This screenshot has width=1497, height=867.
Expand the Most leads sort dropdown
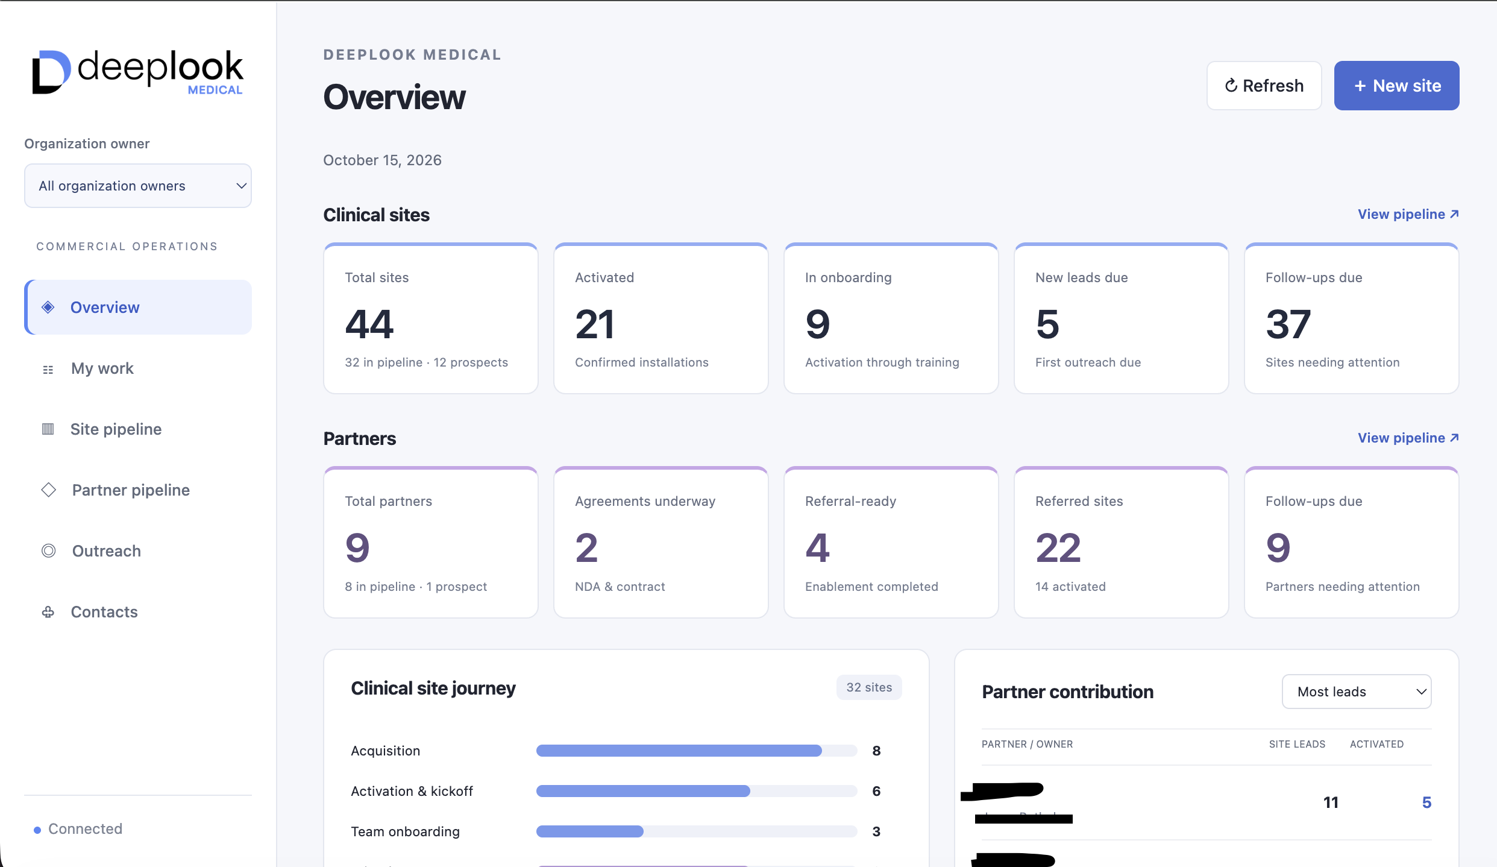[1357, 692]
